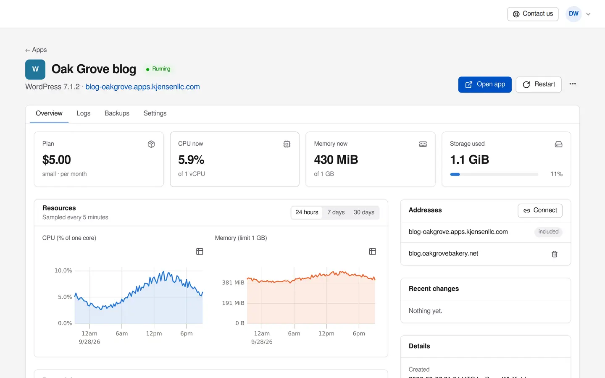This screenshot has width=605, height=378.
Task: Delete the blog.oakgrovebakery.net address
Action: tap(555, 254)
